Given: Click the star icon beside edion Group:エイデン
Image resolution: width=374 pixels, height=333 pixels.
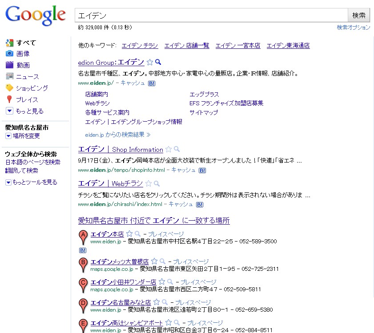Looking at the screenshot, I should pyautogui.click(x=150, y=62).
